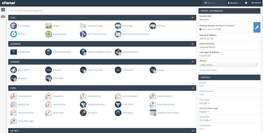The height and width of the screenshot is (133, 263).
Task: Click the Mailing Lists link
Action: coord(23,104)
